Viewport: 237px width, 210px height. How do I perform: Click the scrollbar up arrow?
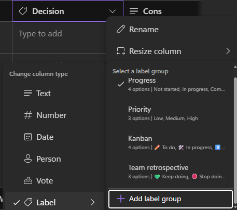pos(235,67)
